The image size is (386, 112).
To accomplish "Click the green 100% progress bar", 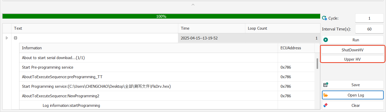I will tap(161, 16).
